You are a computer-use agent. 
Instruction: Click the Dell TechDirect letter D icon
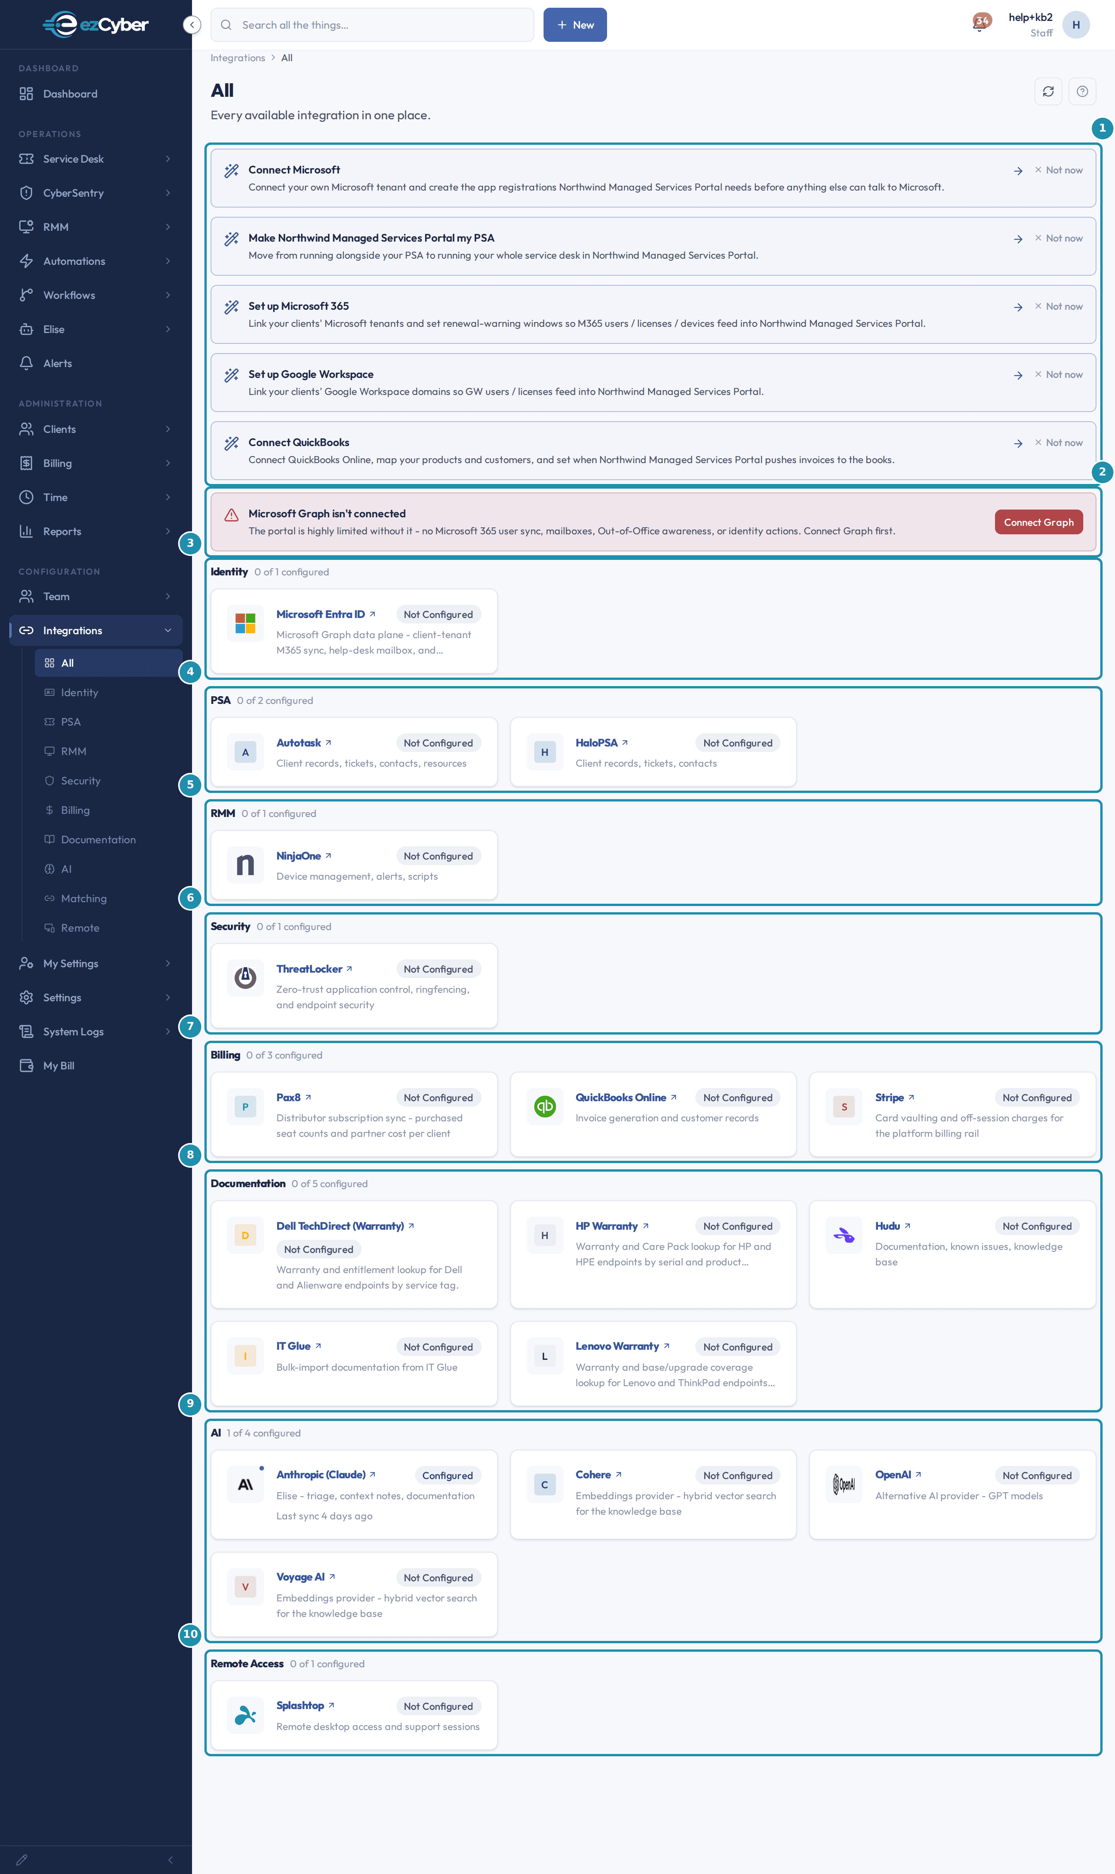click(x=245, y=1235)
